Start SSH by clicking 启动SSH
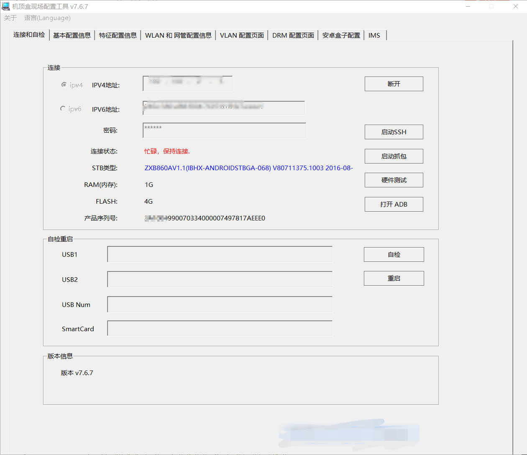 click(394, 132)
